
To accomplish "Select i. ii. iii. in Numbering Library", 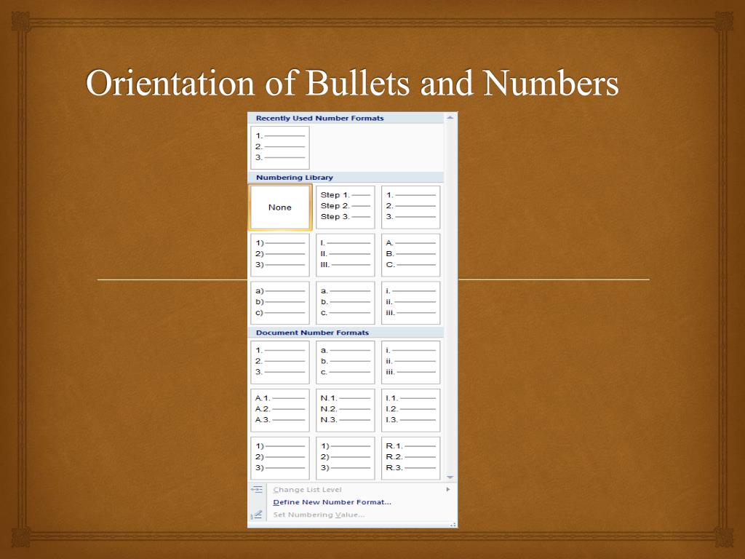I will coord(410,303).
